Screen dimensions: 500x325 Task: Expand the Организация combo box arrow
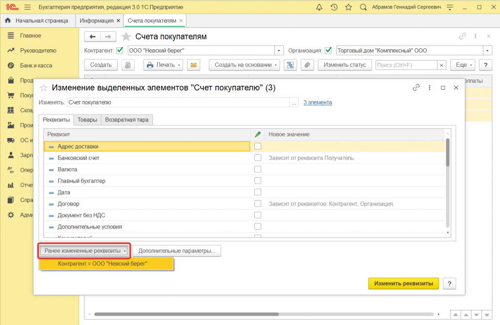(x=487, y=50)
